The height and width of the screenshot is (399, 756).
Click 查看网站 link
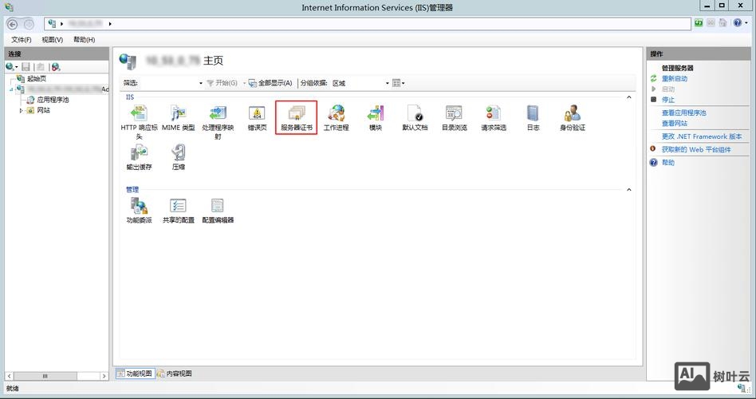(675, 124)
